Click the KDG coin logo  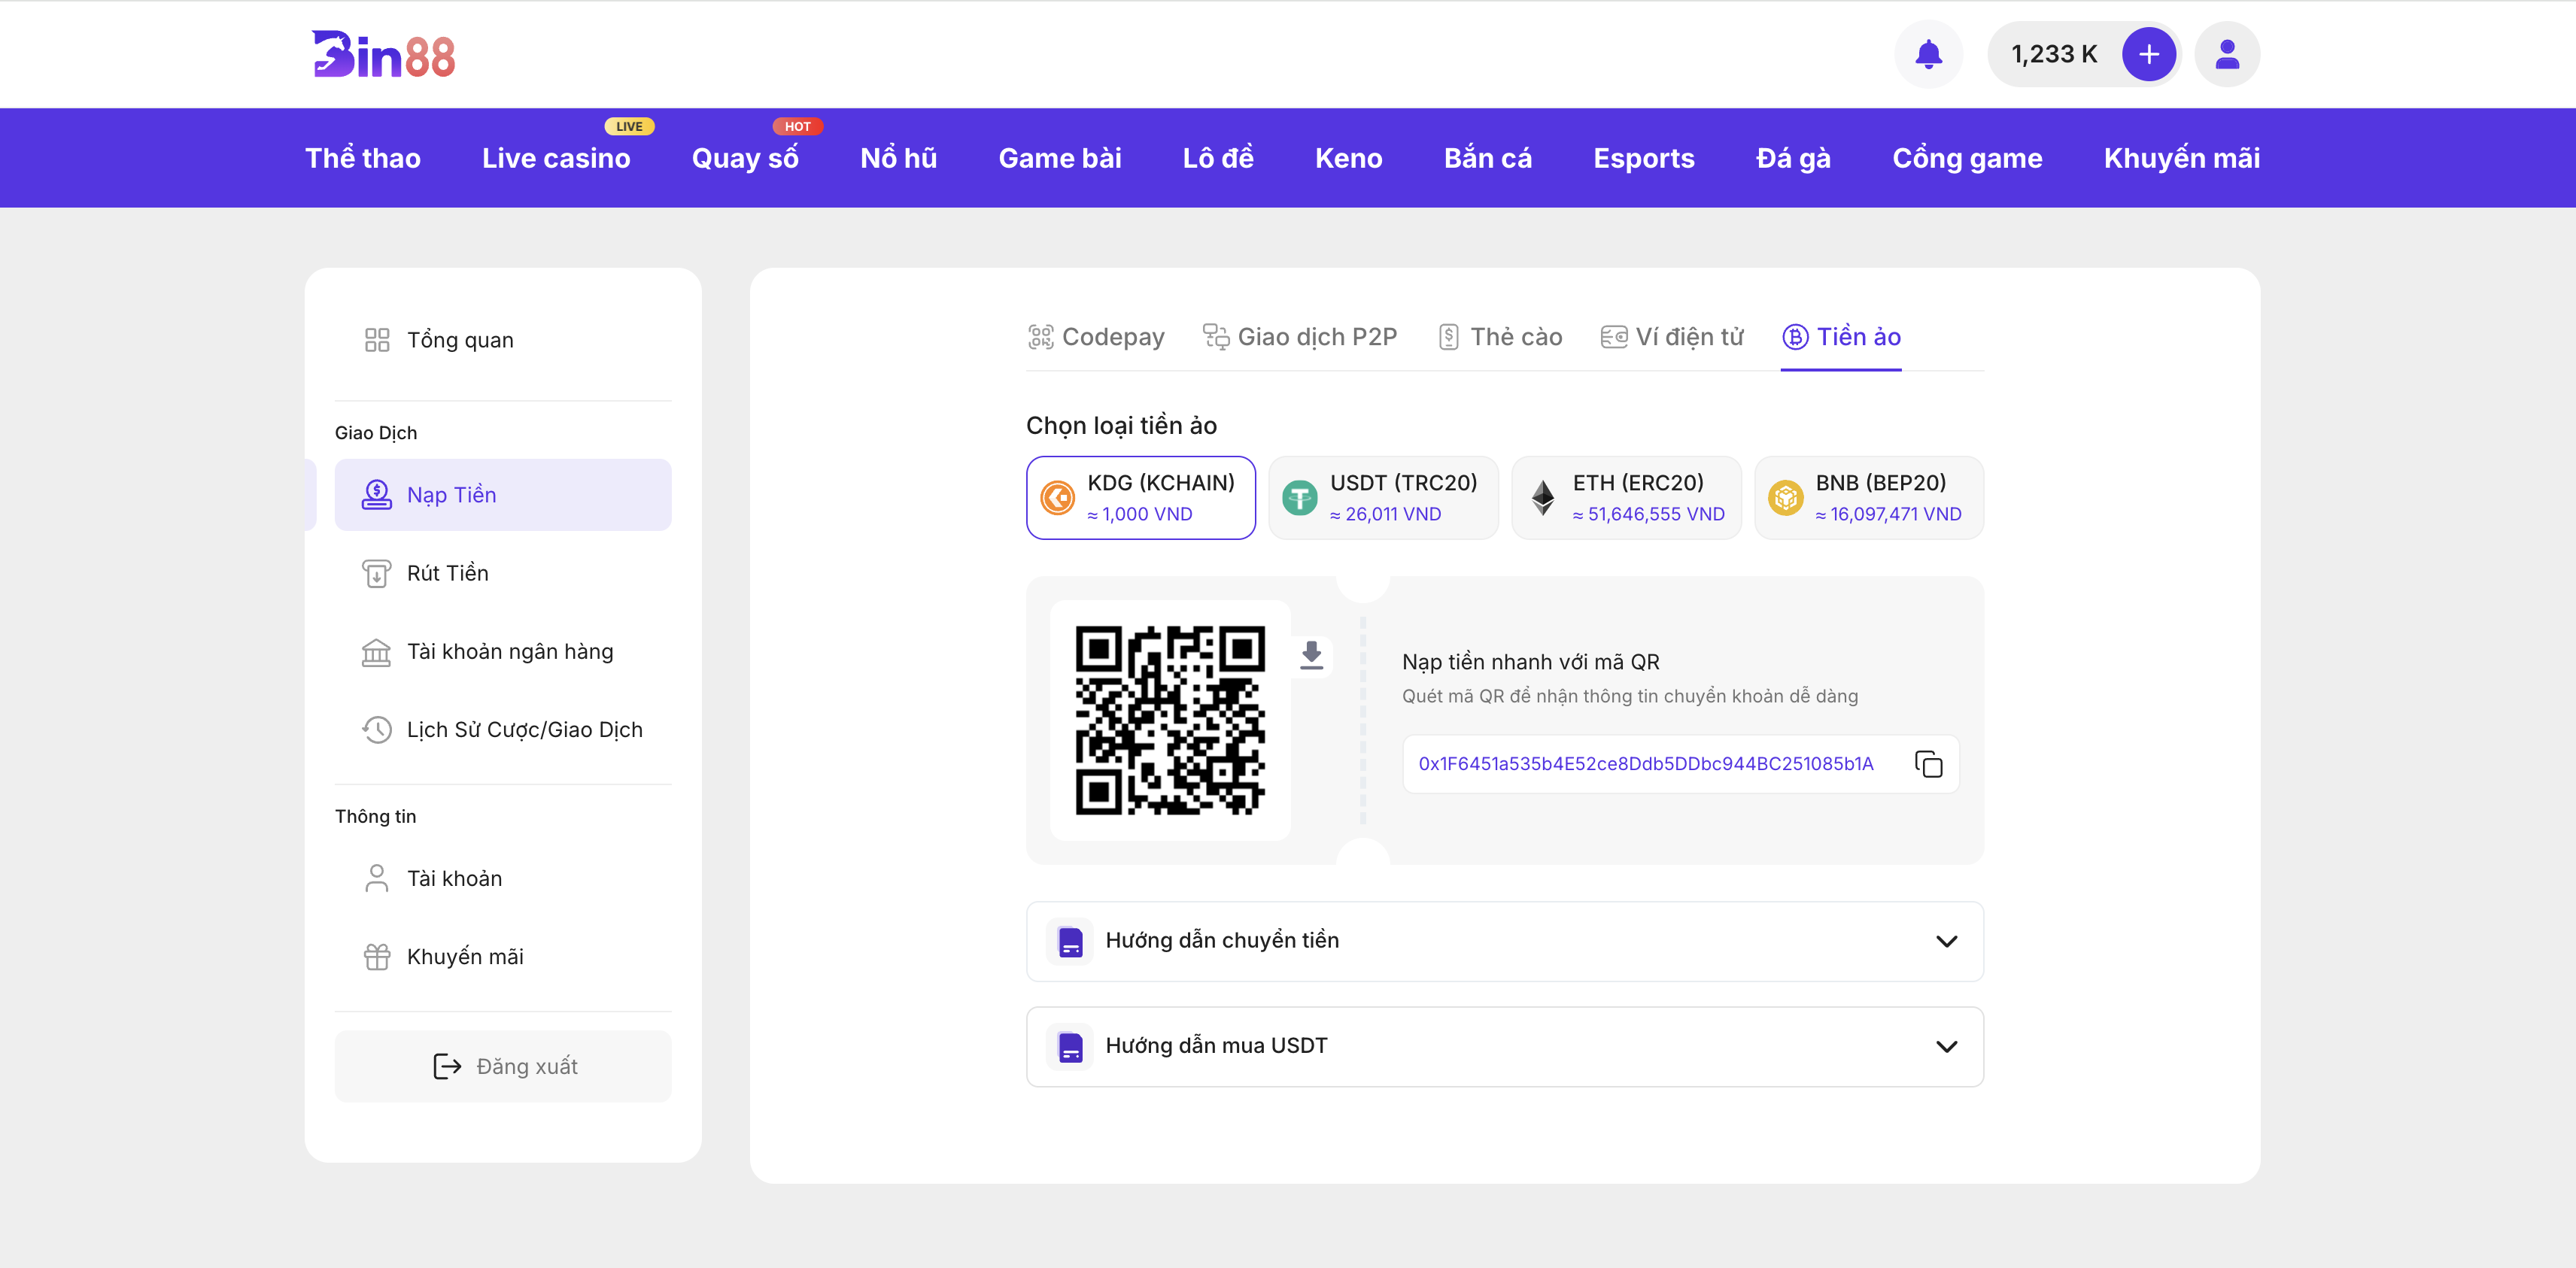1057,498
